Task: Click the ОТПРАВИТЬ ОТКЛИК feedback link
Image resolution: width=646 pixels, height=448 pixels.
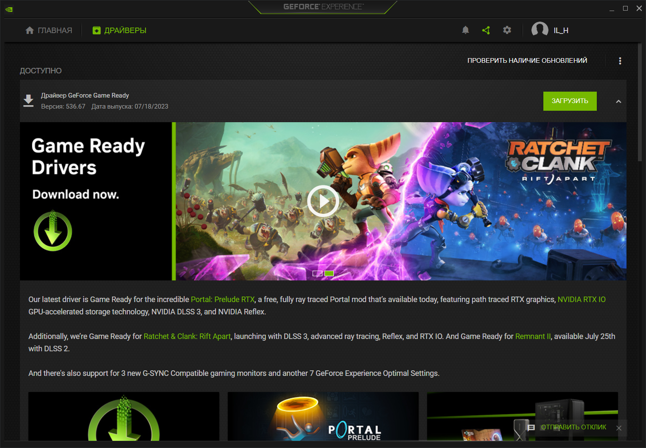Action: pos(573,427)
